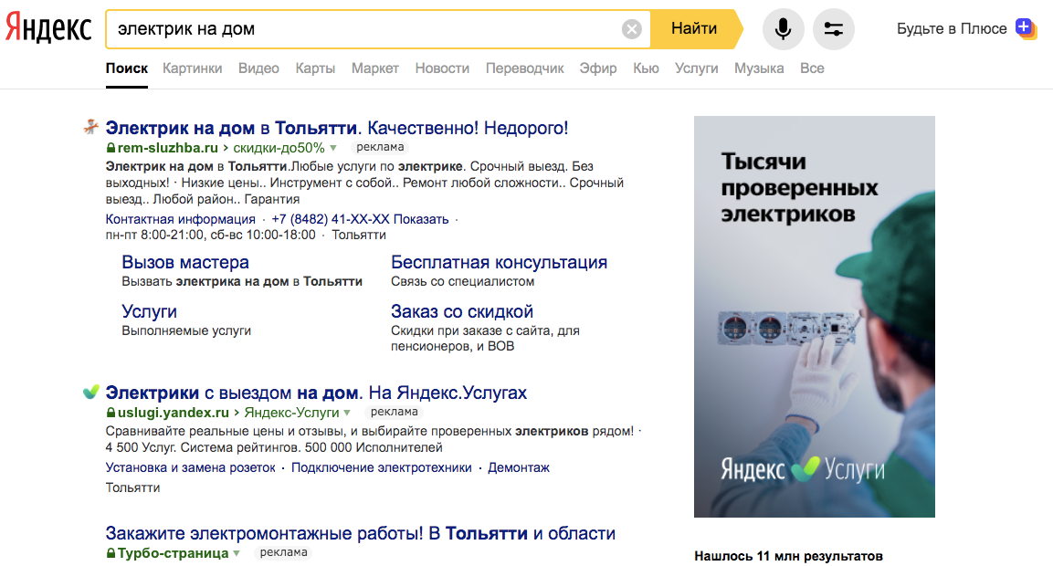1053x566 pixels.
Task: Open Подключение электротехники link
Action: coord(382,468)
